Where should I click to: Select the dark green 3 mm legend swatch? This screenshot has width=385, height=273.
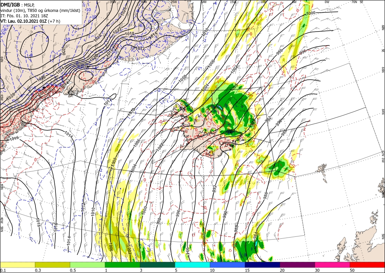(x=157, y=265)
